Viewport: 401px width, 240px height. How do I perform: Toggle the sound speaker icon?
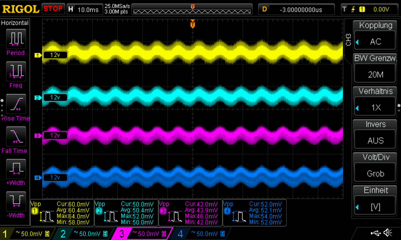388,232
